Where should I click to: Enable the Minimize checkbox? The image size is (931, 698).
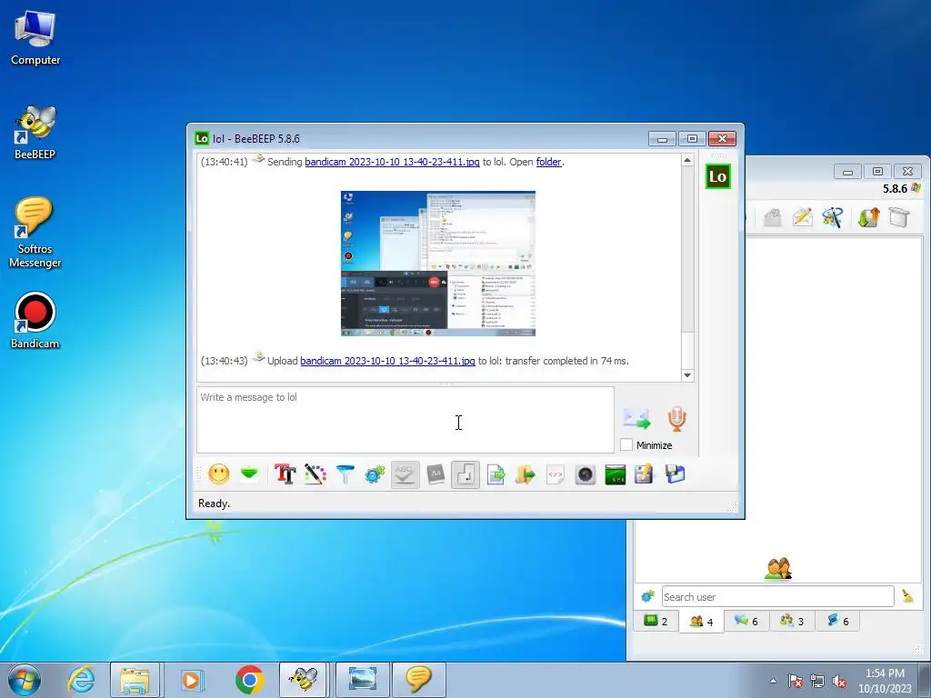626,444
